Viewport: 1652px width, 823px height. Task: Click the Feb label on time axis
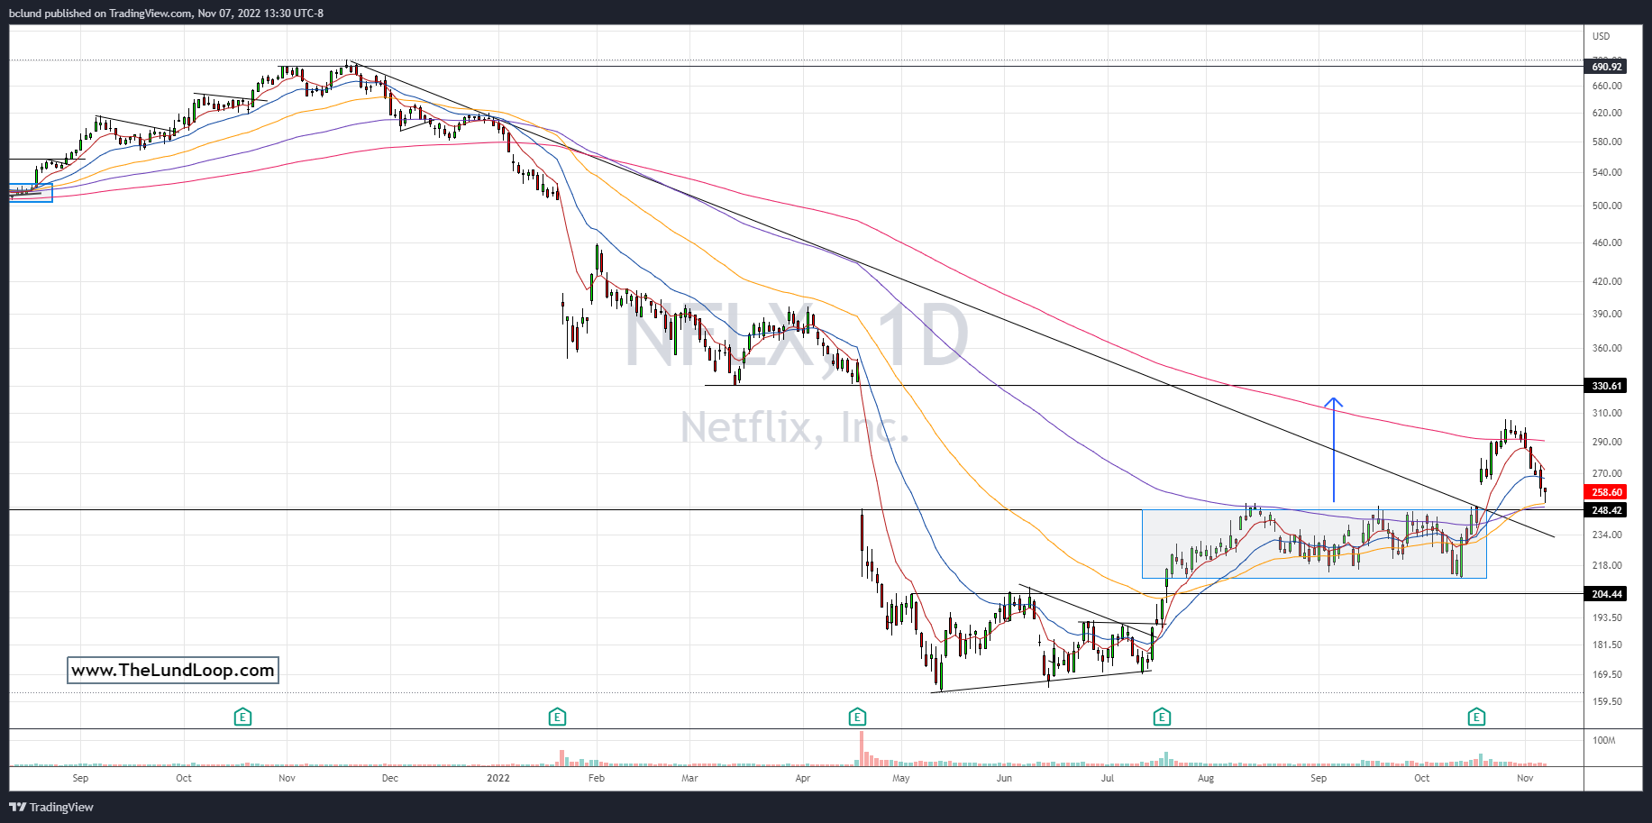[x=596, y=778]
